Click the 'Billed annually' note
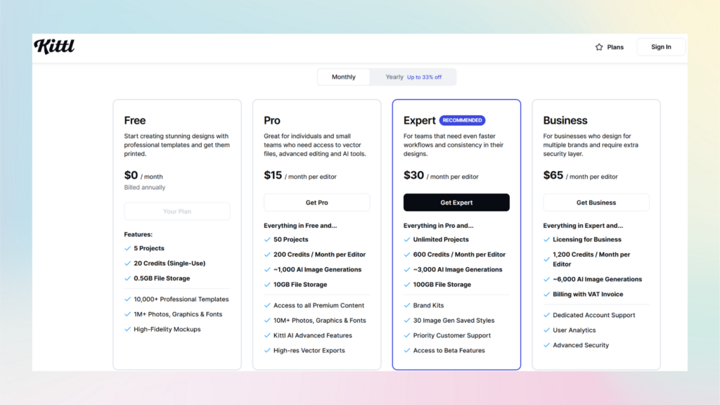Screen dimensions: 720x405 (145, 187)
